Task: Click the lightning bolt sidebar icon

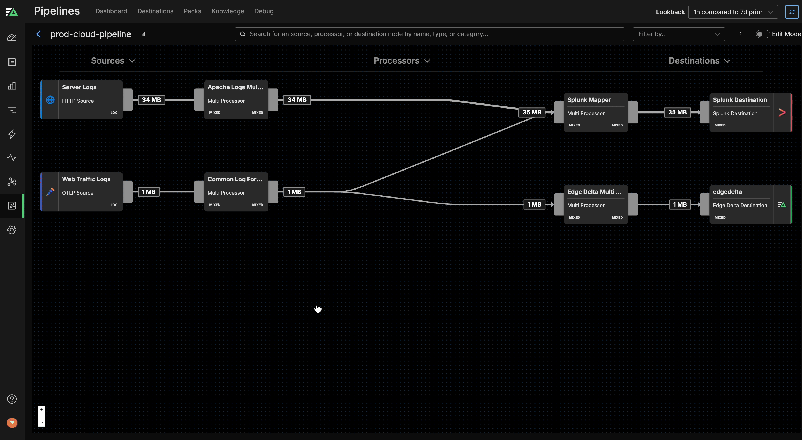Action: [x=12, y=134]
